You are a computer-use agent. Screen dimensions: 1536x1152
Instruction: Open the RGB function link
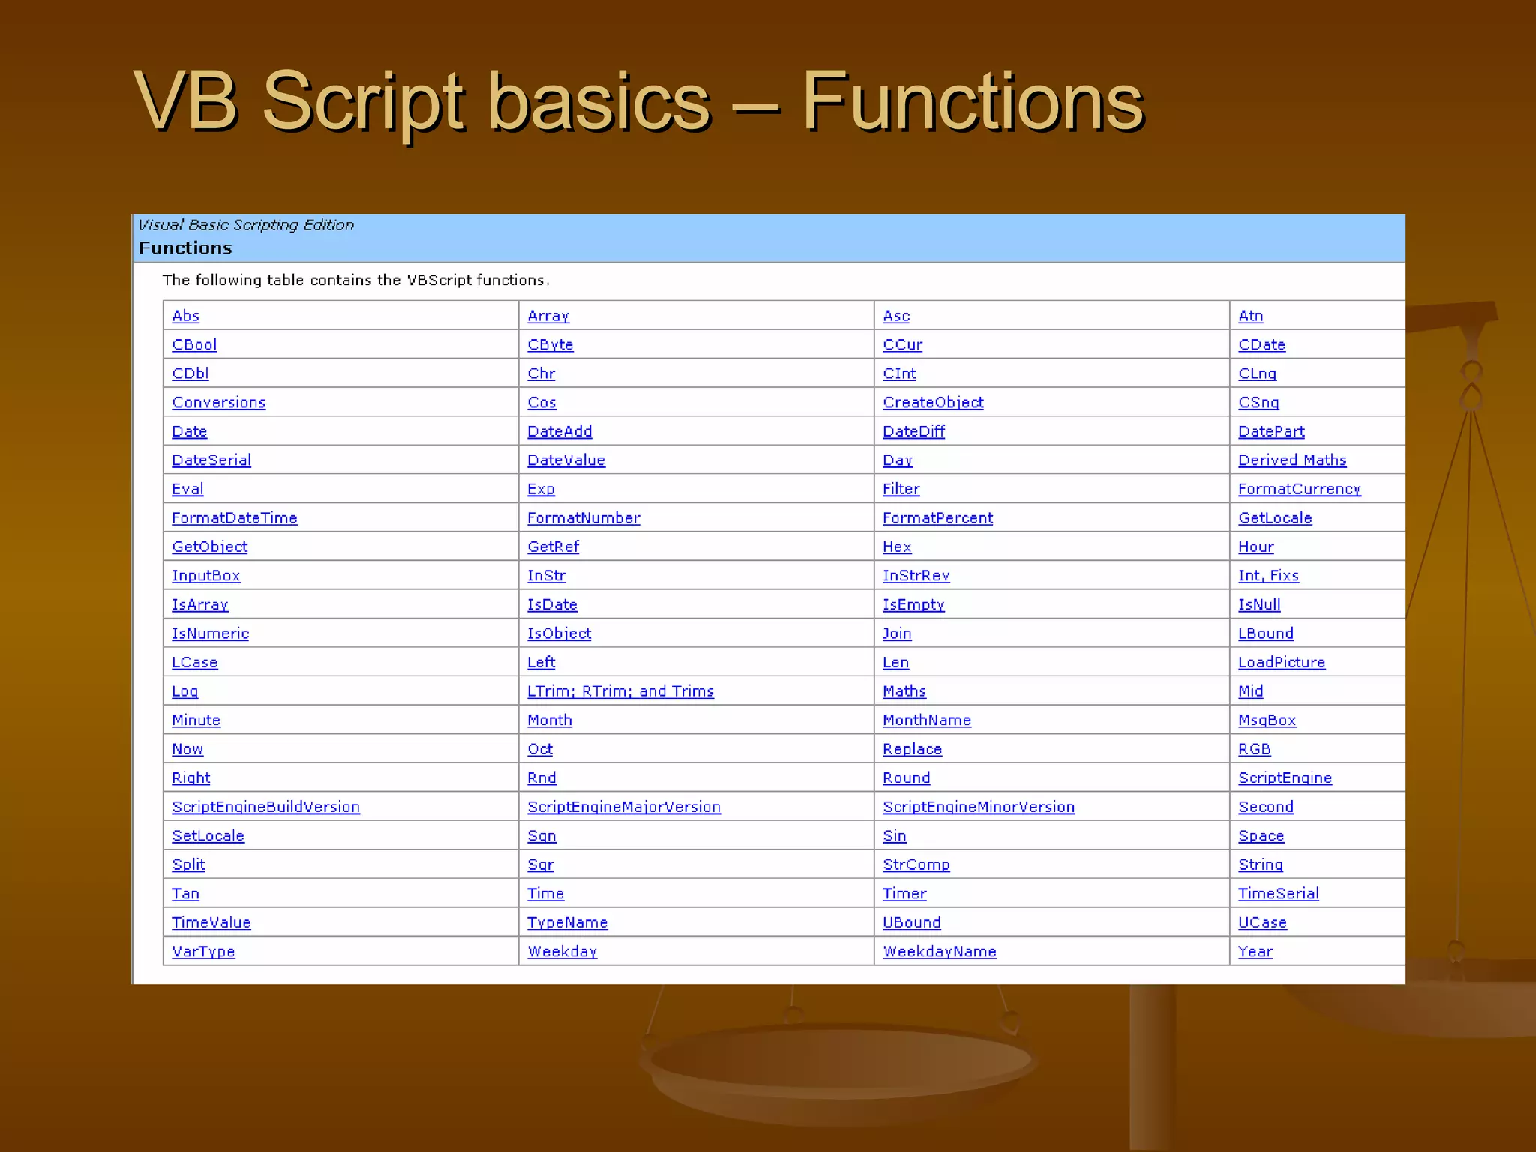(1255, 748)
